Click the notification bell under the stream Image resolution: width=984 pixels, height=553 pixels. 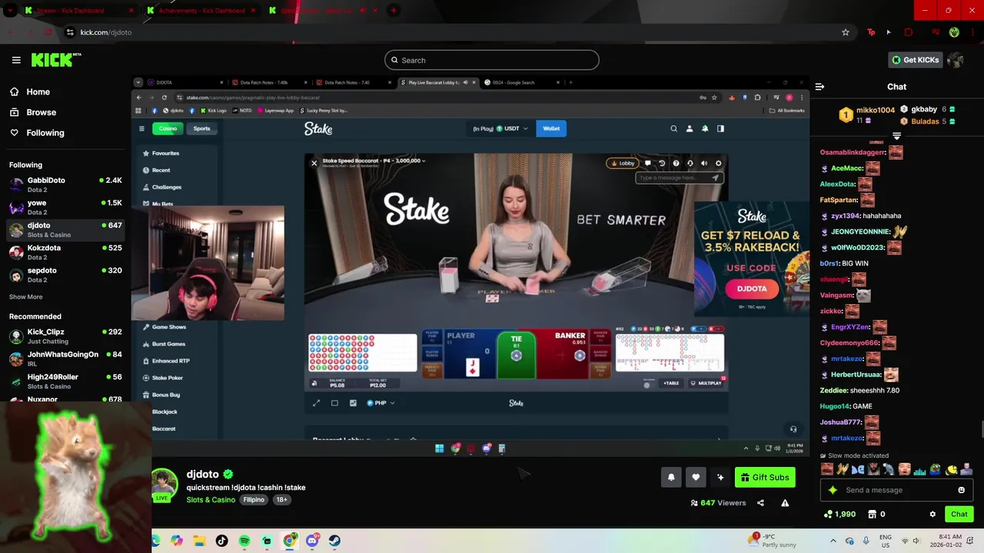tap(671, 477)
